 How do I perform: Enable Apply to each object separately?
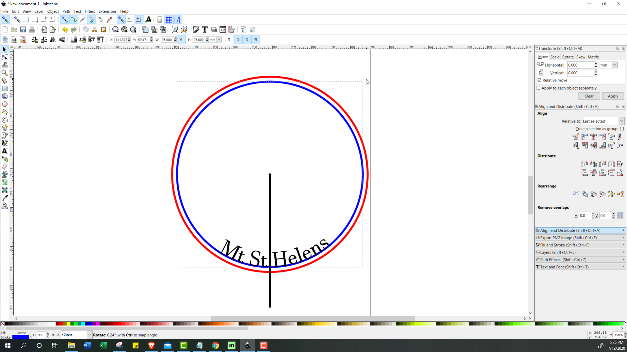pos(538,88)
